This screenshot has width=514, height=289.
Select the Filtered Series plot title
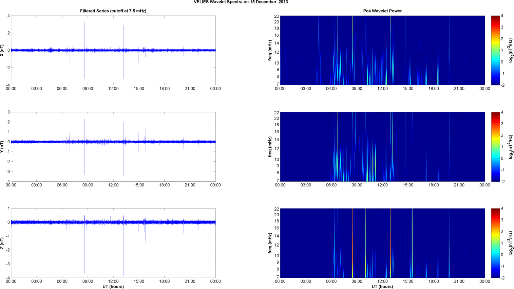click(x=113, y=11)
